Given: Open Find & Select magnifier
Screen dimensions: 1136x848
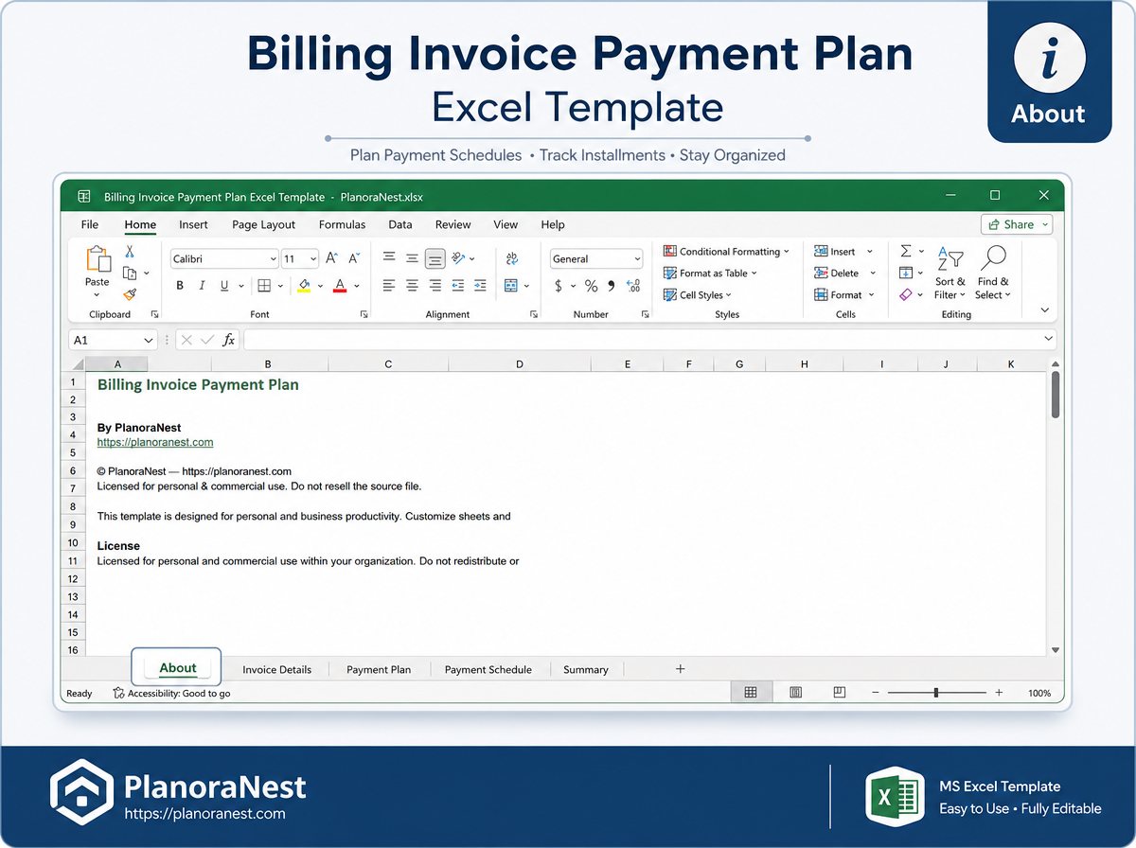Looking at the screenshot, I should (993, 274).
